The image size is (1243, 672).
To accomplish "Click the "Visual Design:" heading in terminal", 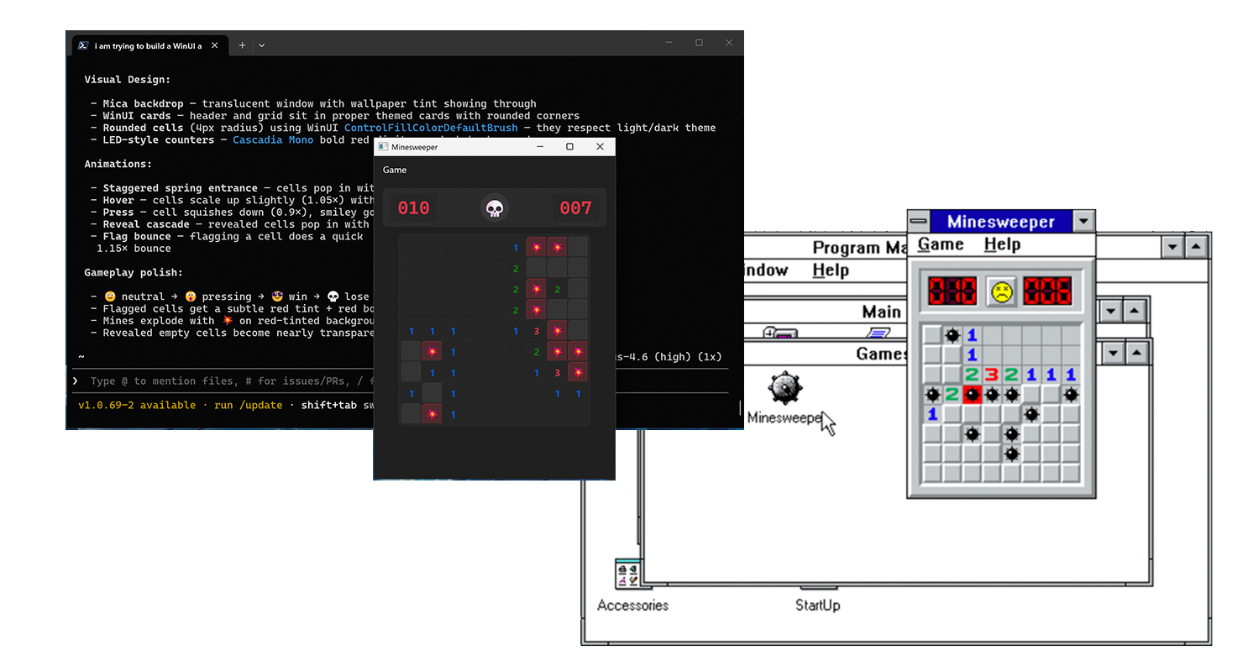I will coord(128,80).
